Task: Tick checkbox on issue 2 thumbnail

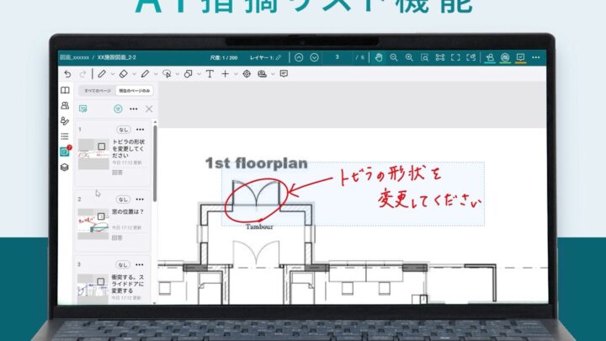Action: coord(101,216)
